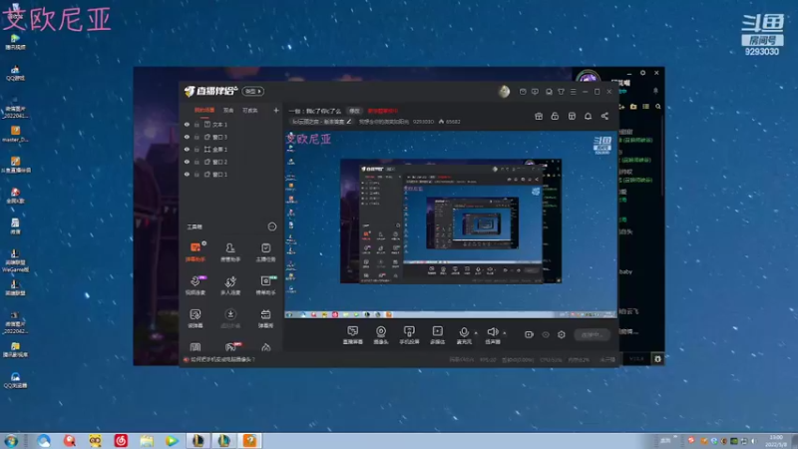Add the 摄像头 camera source
This screenshot has width=798, height=449.
381,335
